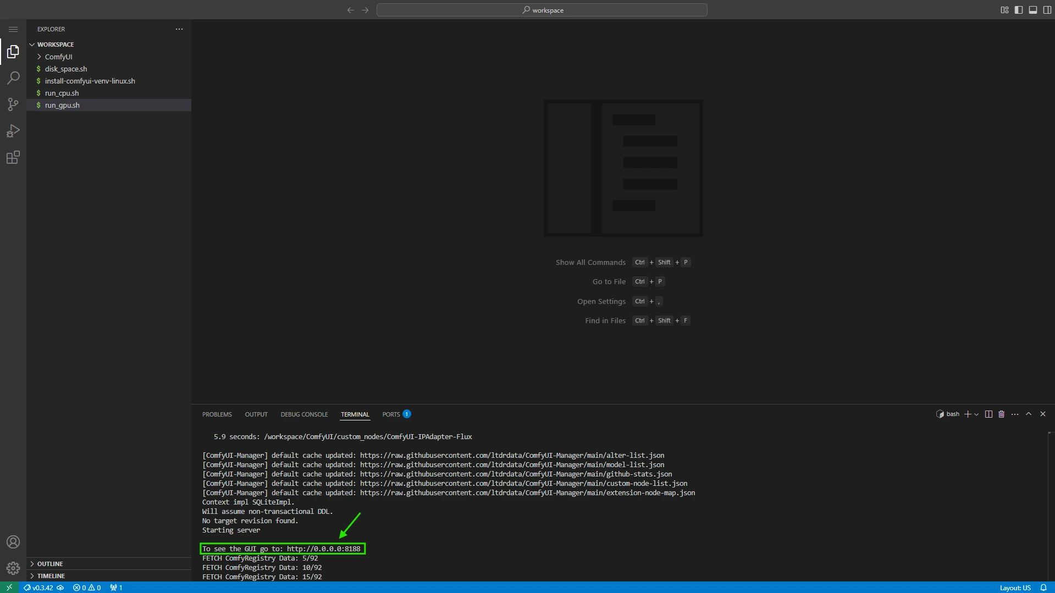Open warnings count in status bar

[95, 588]
